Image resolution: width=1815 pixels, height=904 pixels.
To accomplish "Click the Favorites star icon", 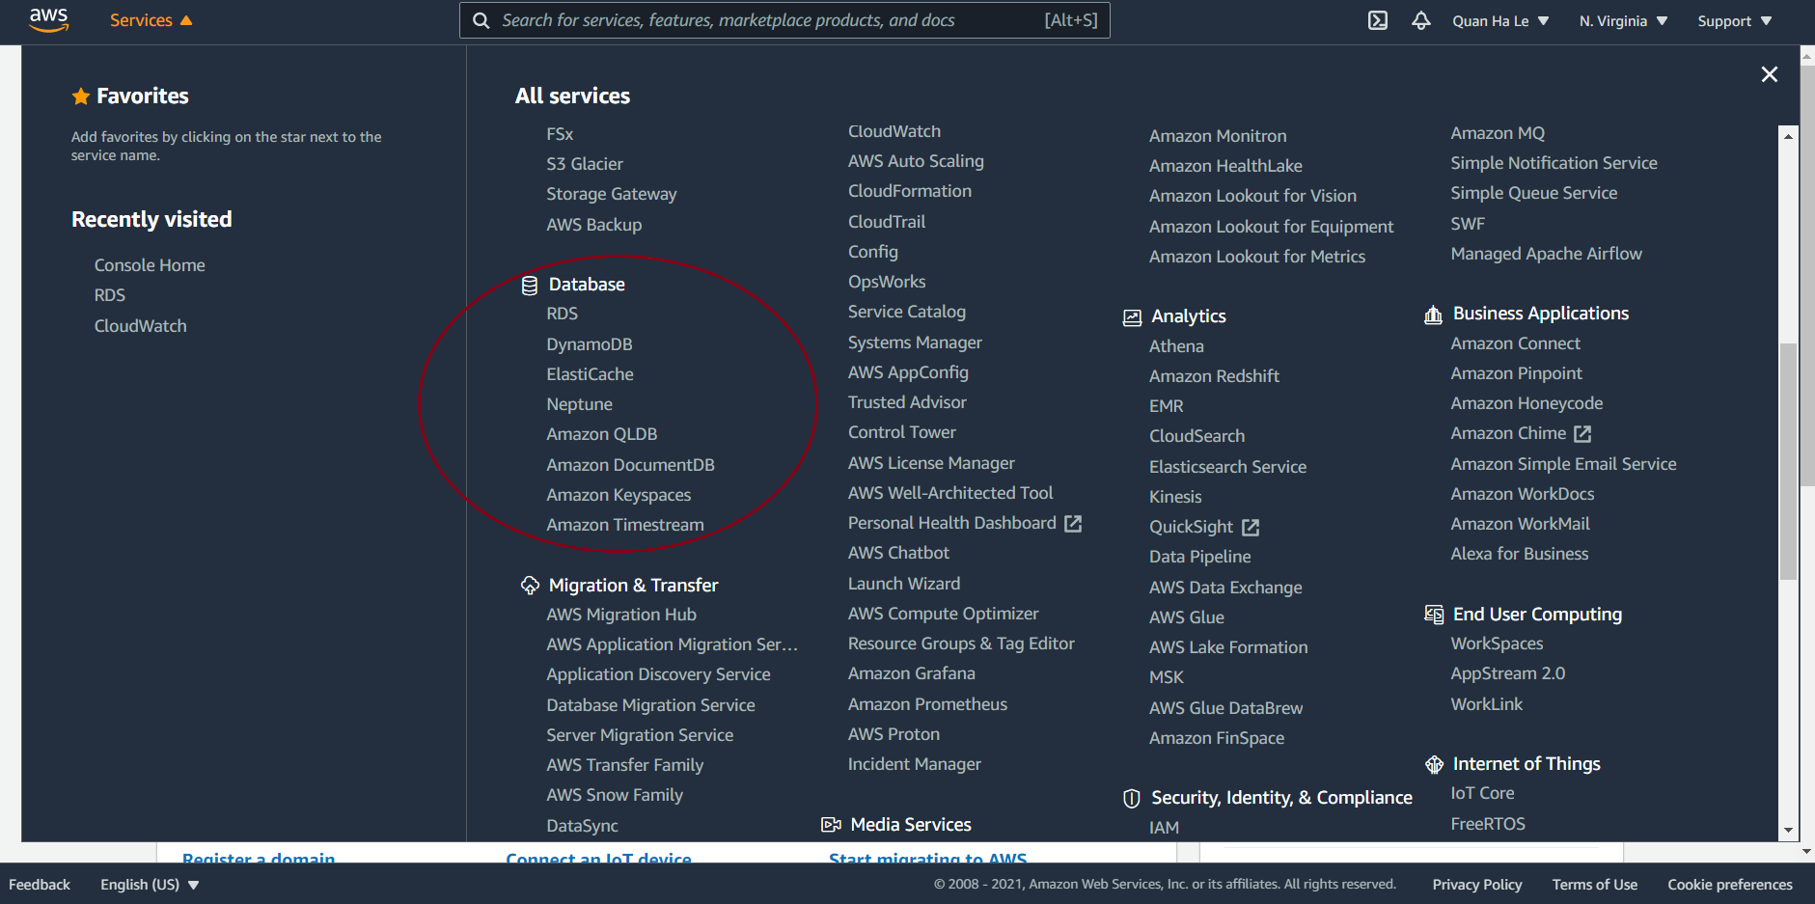I will click(81, 96).
